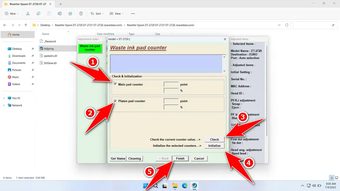Launch Microsoft Edge from taskbar
The height and width of the screenshot is (191, 340).
tap(185, 186)
